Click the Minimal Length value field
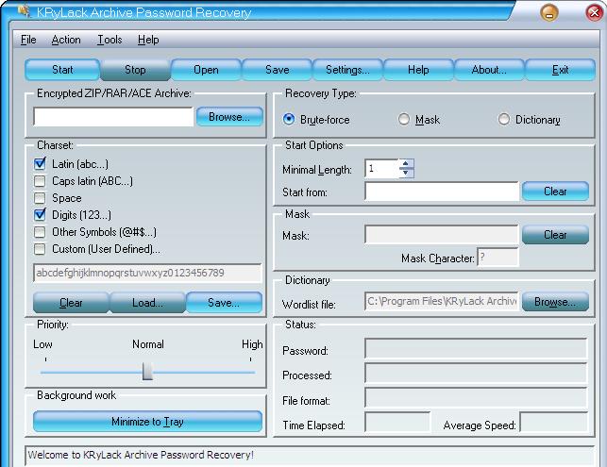The height and width of the screenshot is (467, 607). tap(381, 168)
